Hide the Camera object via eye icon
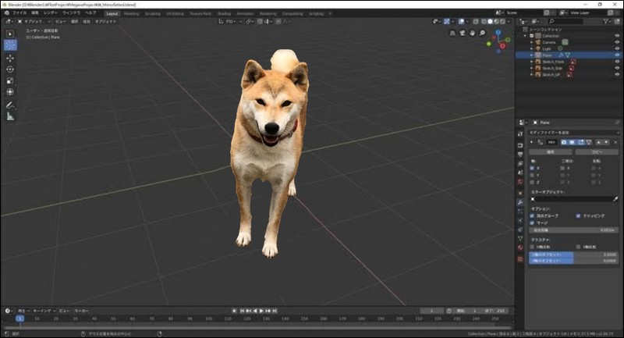The height and width of the screenshot is (338, 624). click(617, 42)
